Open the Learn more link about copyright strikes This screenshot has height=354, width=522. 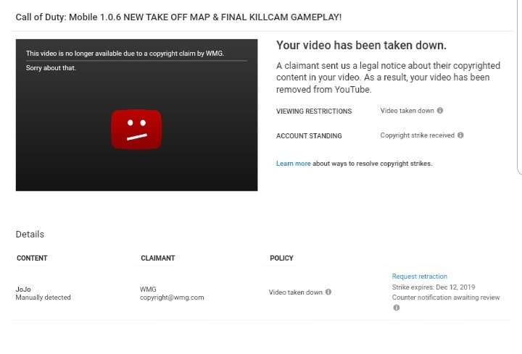coord(294,163)
